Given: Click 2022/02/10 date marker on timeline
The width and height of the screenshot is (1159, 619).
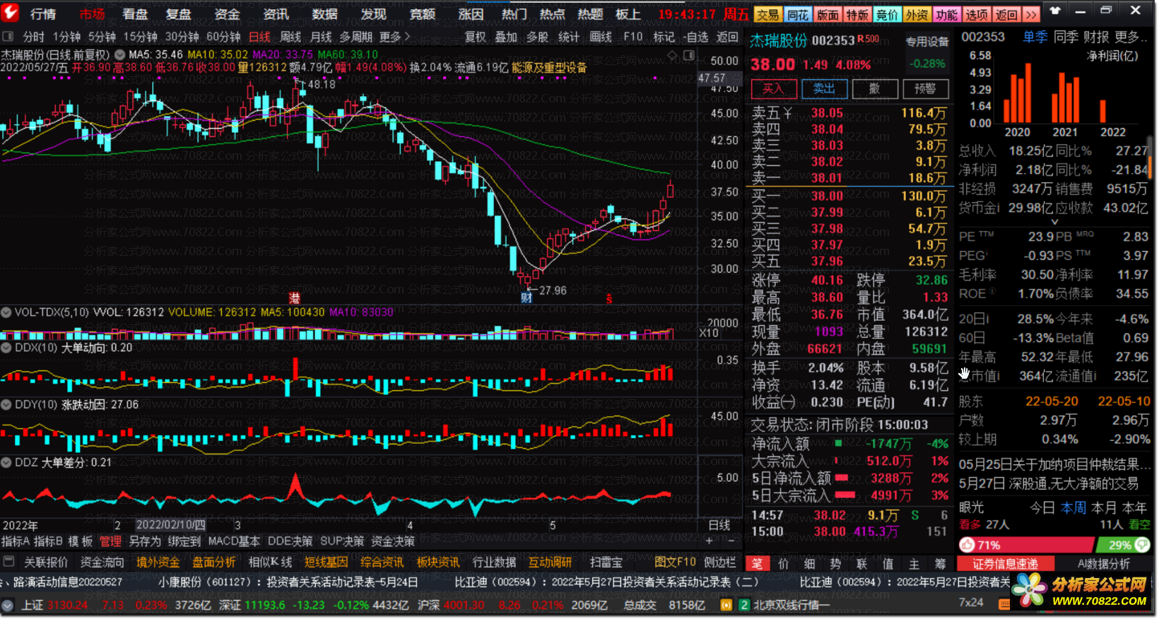Looking at the screenshot, I should tap(170, 525).
